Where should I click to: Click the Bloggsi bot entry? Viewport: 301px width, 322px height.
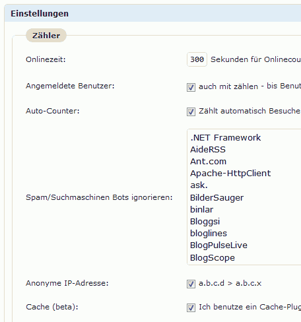205,222
